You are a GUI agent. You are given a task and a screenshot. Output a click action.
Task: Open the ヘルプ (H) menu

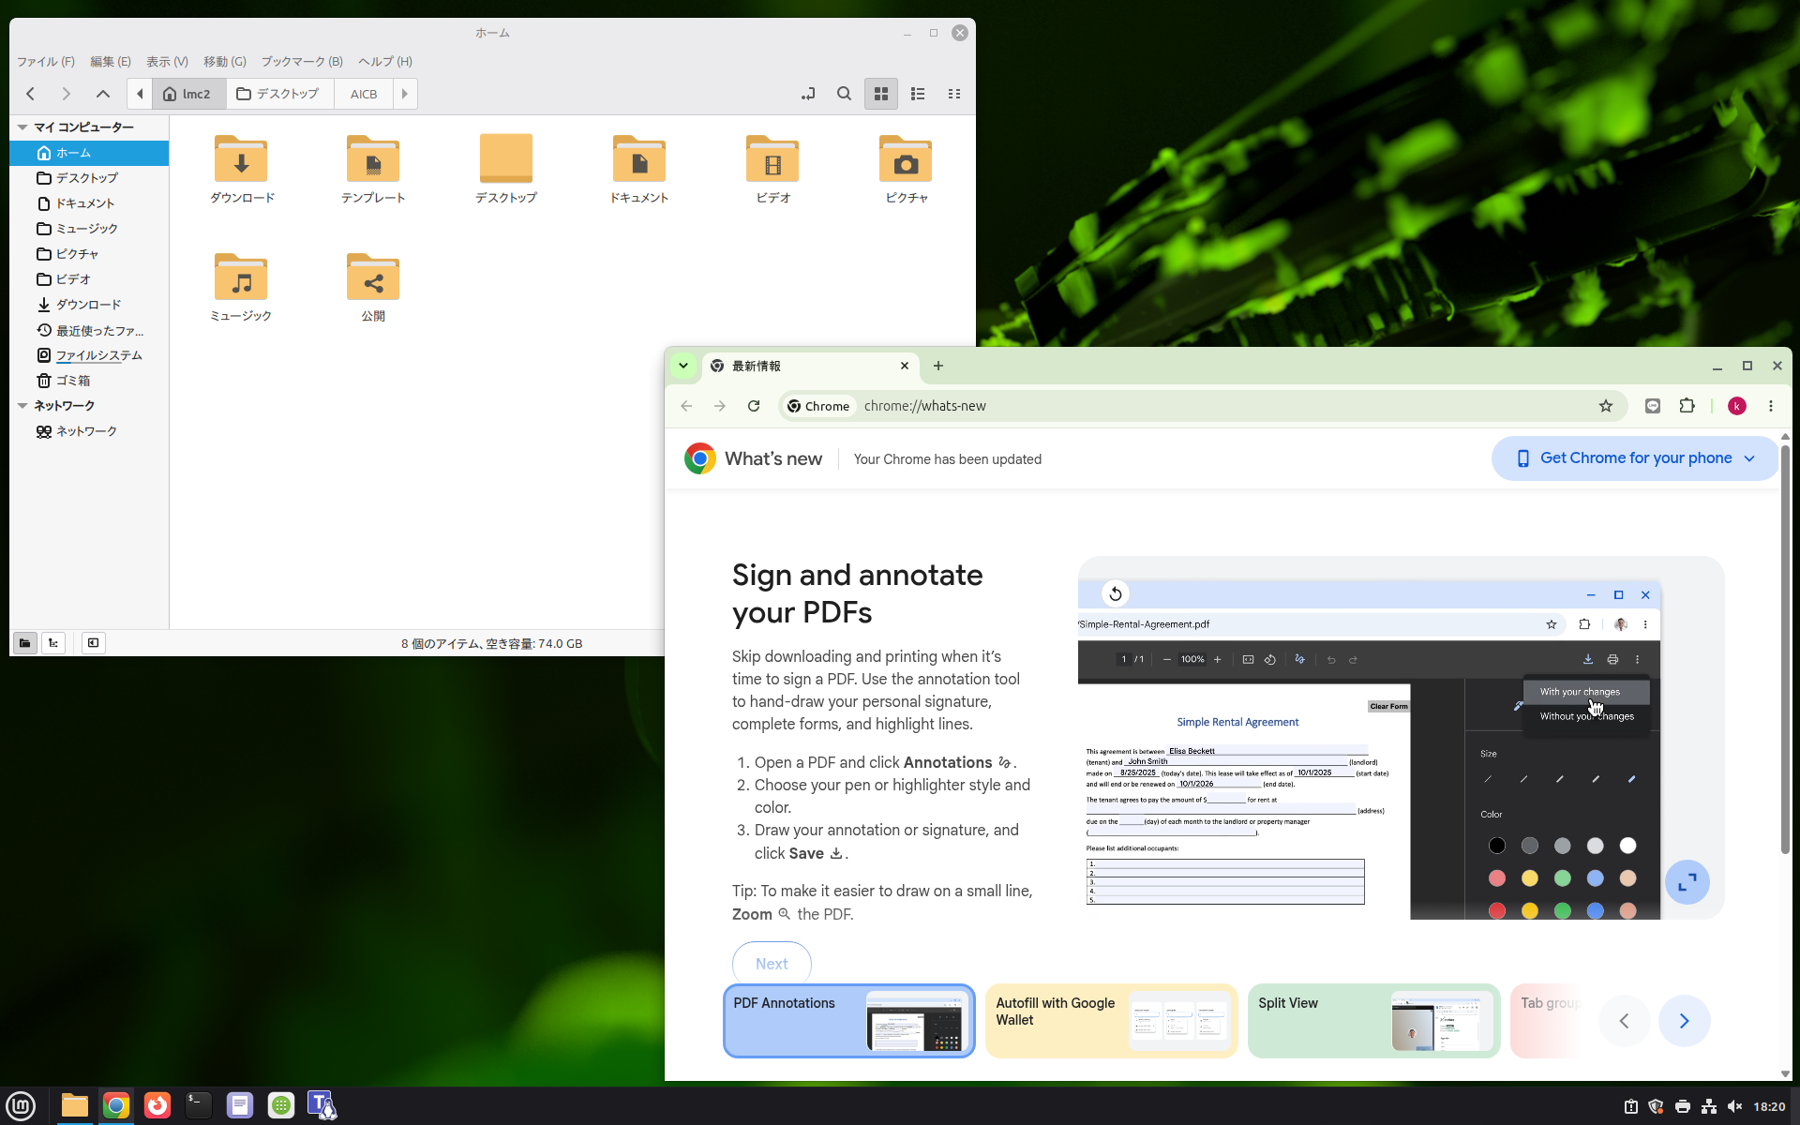385,62
